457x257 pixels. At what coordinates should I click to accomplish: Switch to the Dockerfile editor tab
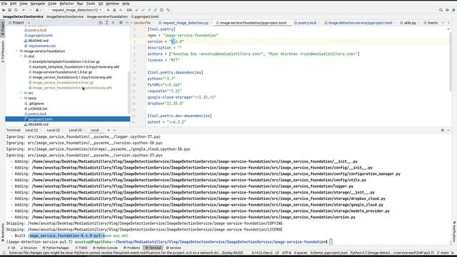(x=142, y=23)
